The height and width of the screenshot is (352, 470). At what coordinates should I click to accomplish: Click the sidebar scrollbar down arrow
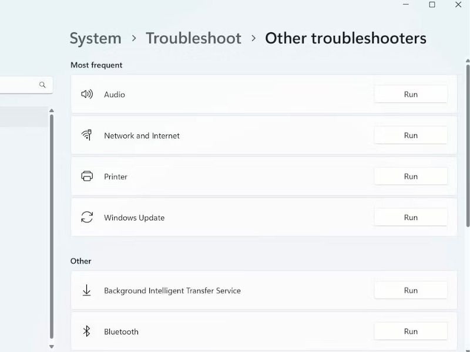pyautogui.click(x=52, y=347)
